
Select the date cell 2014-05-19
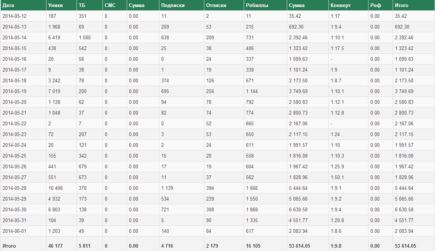click(x=14, y=92)
